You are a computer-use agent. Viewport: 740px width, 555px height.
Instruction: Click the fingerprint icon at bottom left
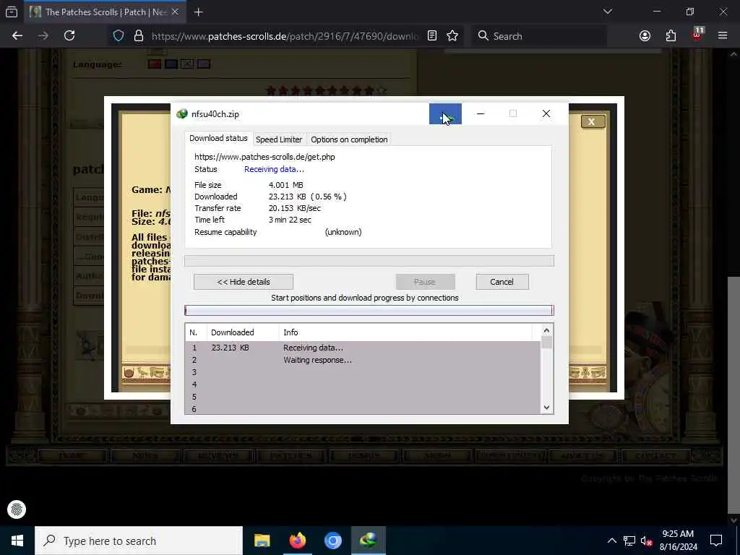click(x=17, y=509)
